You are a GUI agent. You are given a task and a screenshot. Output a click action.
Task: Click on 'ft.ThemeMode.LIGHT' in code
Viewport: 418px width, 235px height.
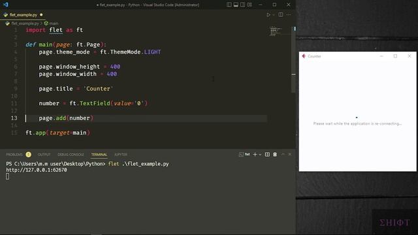click(x=131, y=52)
